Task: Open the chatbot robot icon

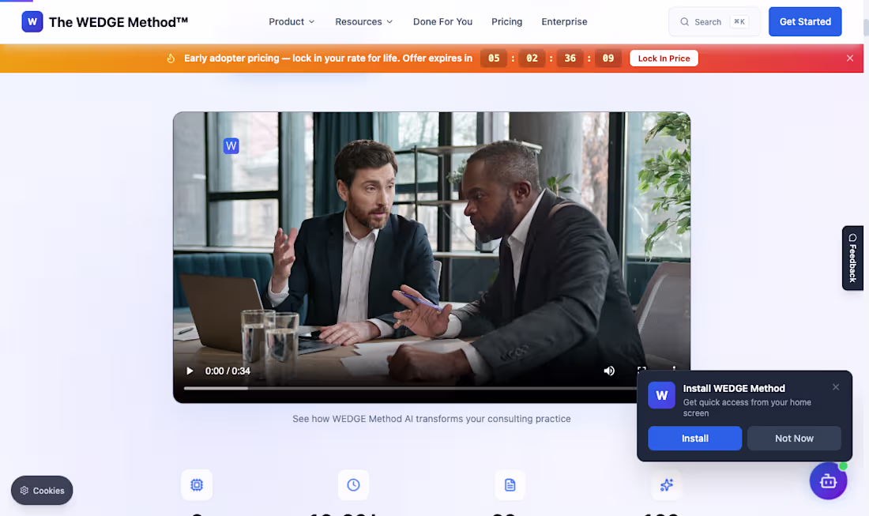Action: (x=828, y=481)
